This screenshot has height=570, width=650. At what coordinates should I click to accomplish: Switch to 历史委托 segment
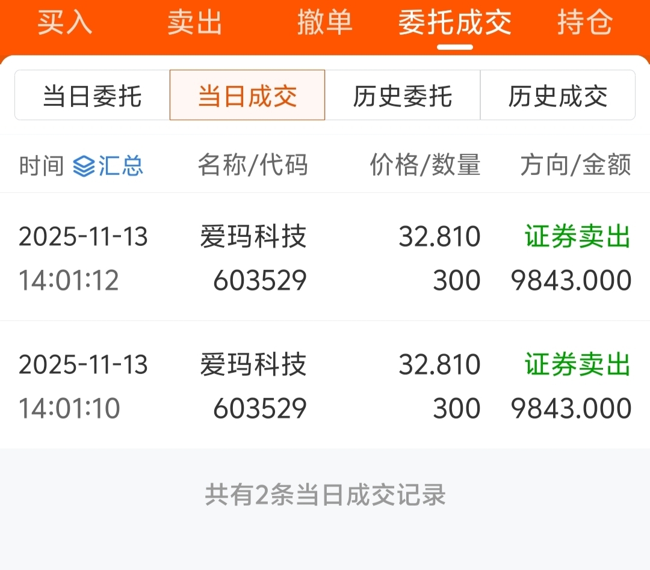point(403,95)
